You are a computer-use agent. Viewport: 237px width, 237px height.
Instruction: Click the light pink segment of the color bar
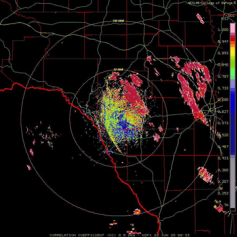pos(233,28)
